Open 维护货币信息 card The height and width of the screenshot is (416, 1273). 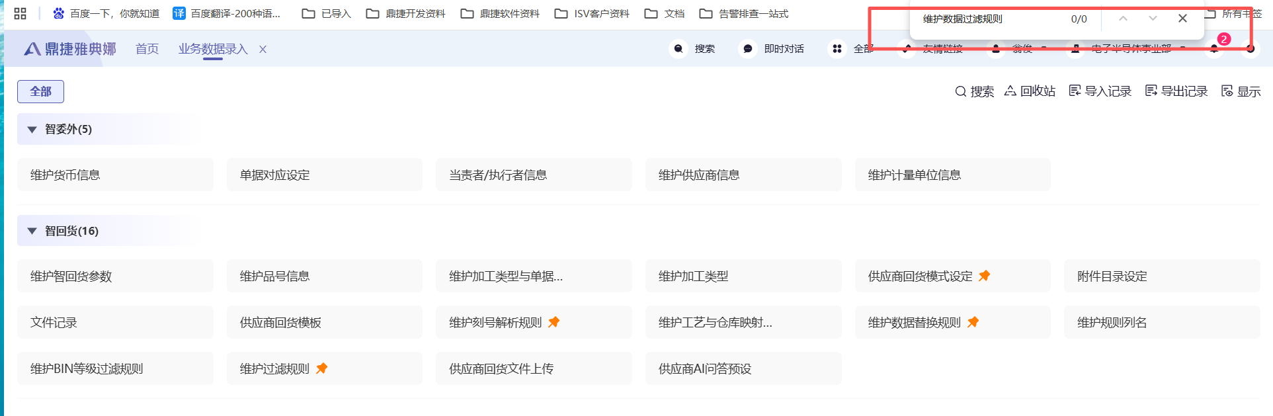point(115,175)
